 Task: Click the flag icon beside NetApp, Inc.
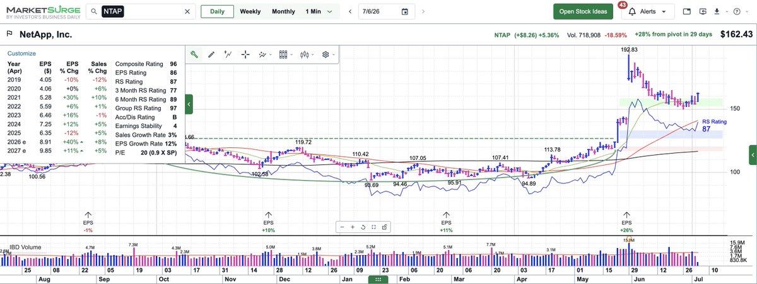click(10, 33)
